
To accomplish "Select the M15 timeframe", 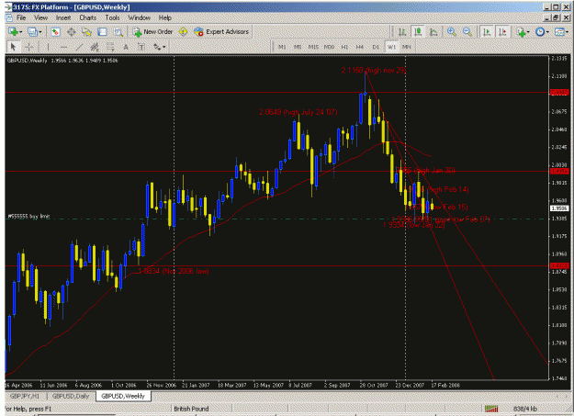I will pyautogui.click(x=313, y=47).
